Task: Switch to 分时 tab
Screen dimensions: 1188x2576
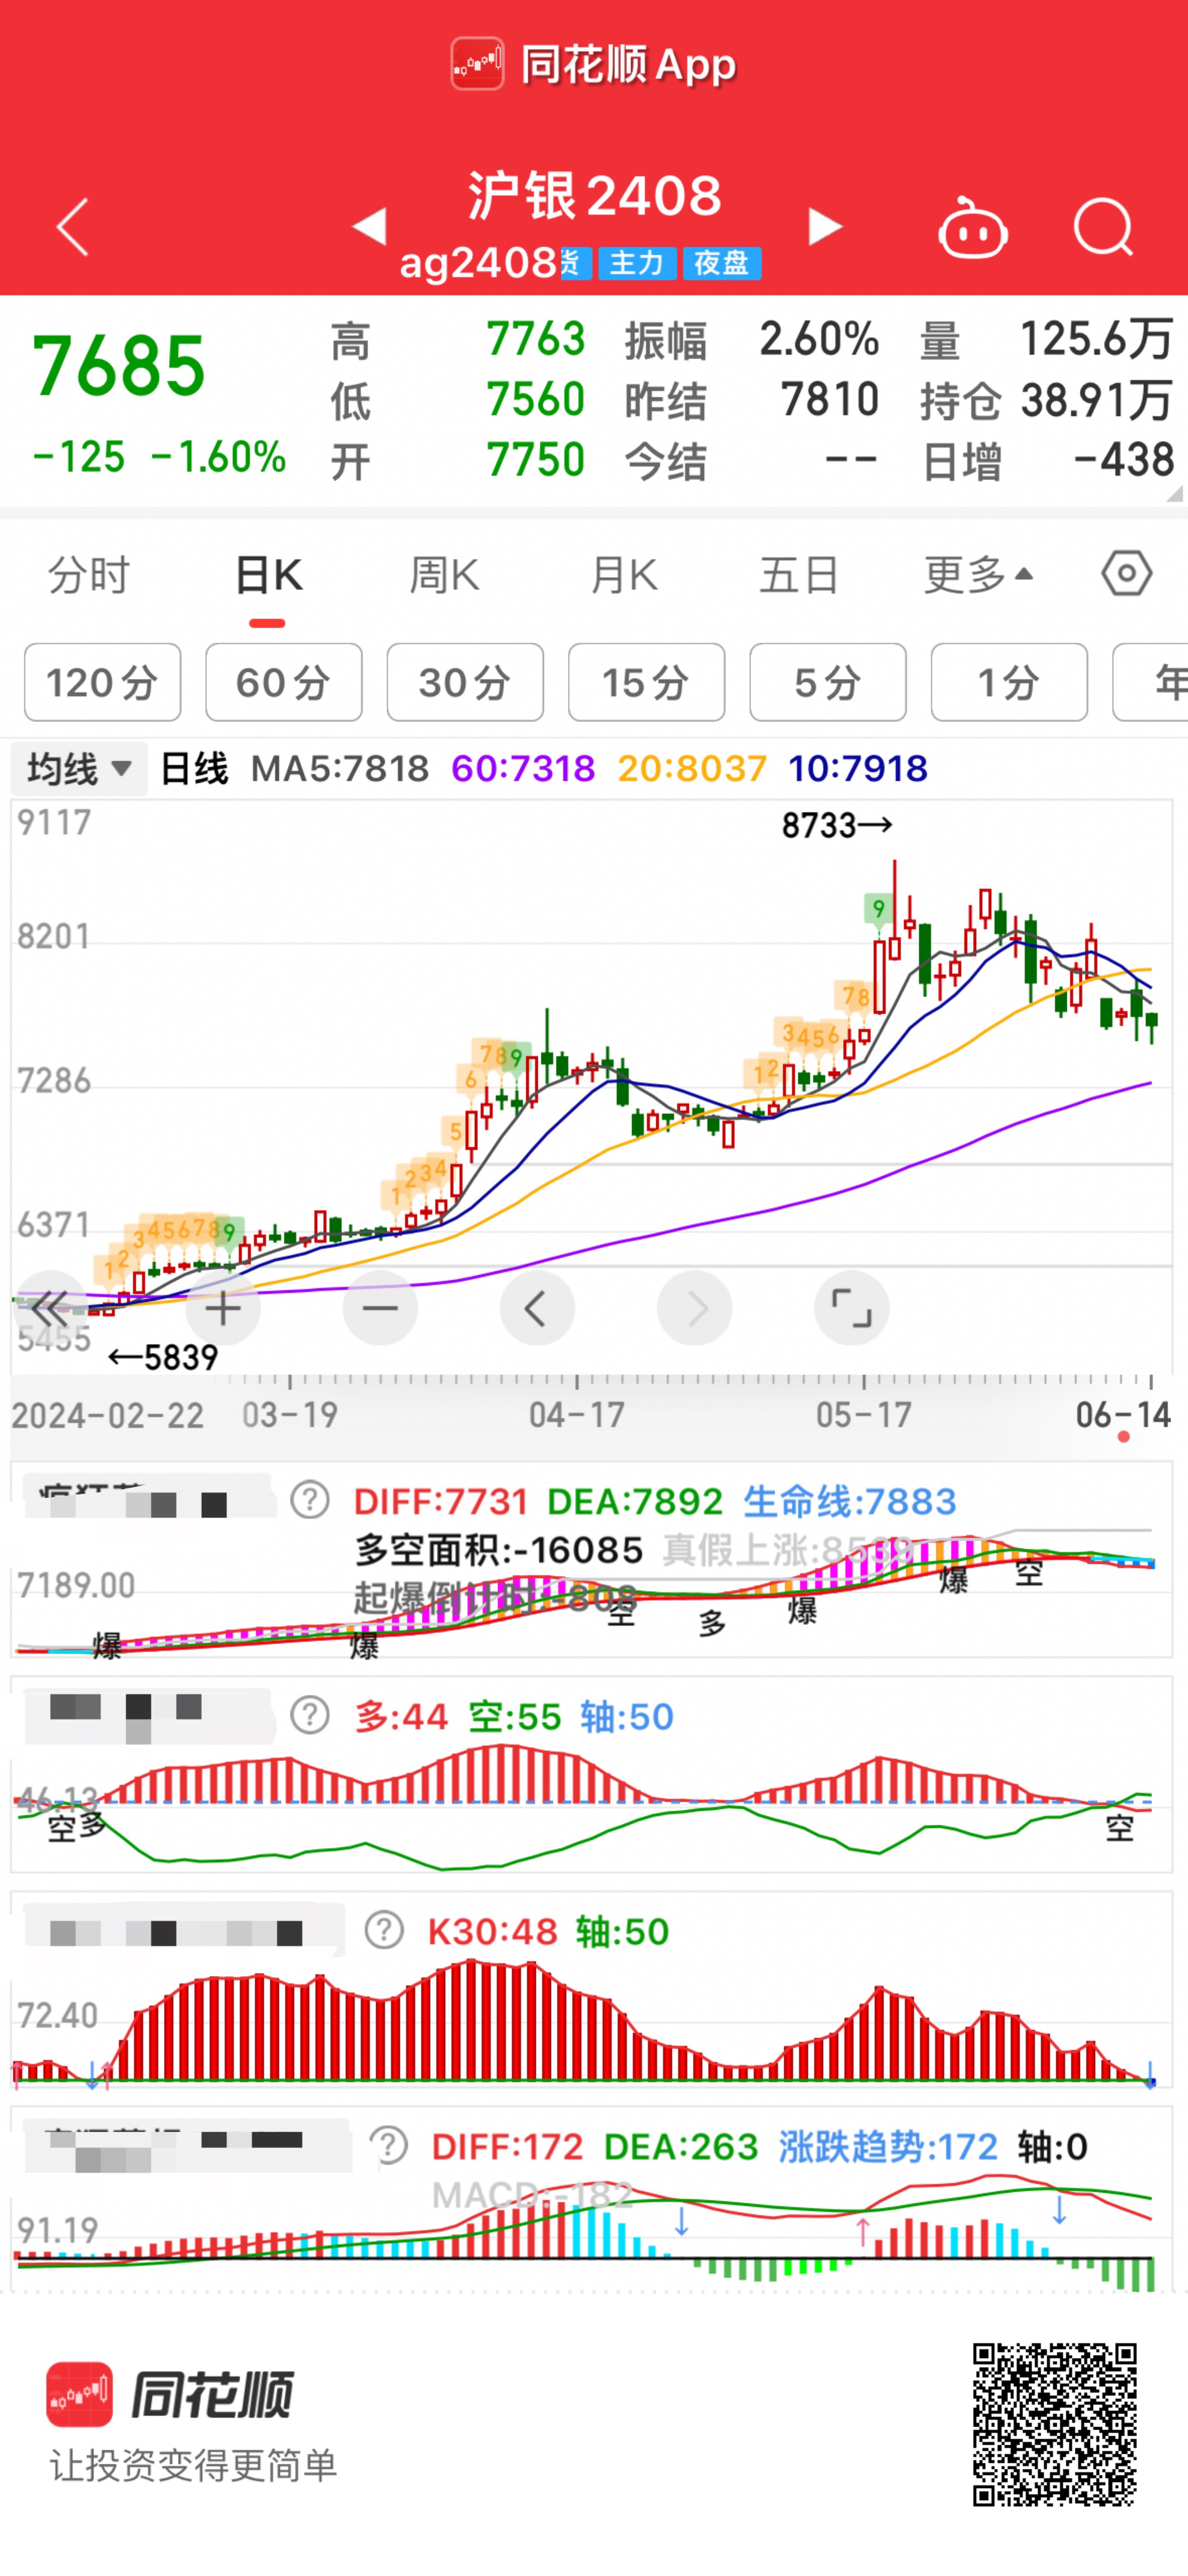Action: click(x=89, y=575)
